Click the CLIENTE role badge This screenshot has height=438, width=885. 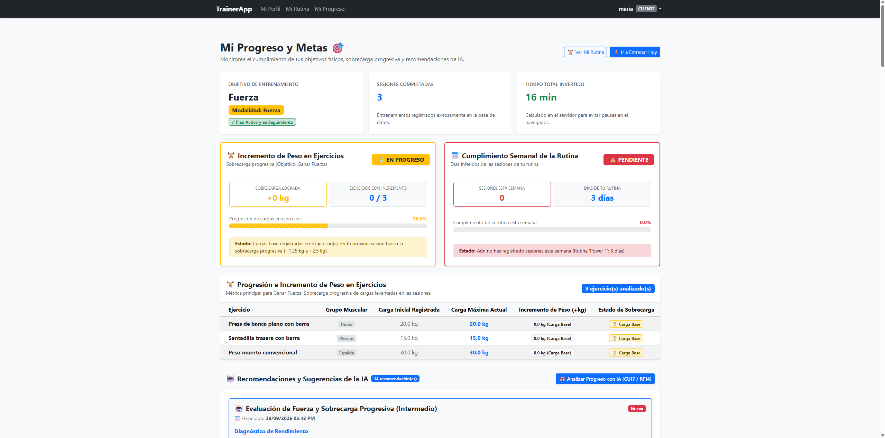click(646, 9)
